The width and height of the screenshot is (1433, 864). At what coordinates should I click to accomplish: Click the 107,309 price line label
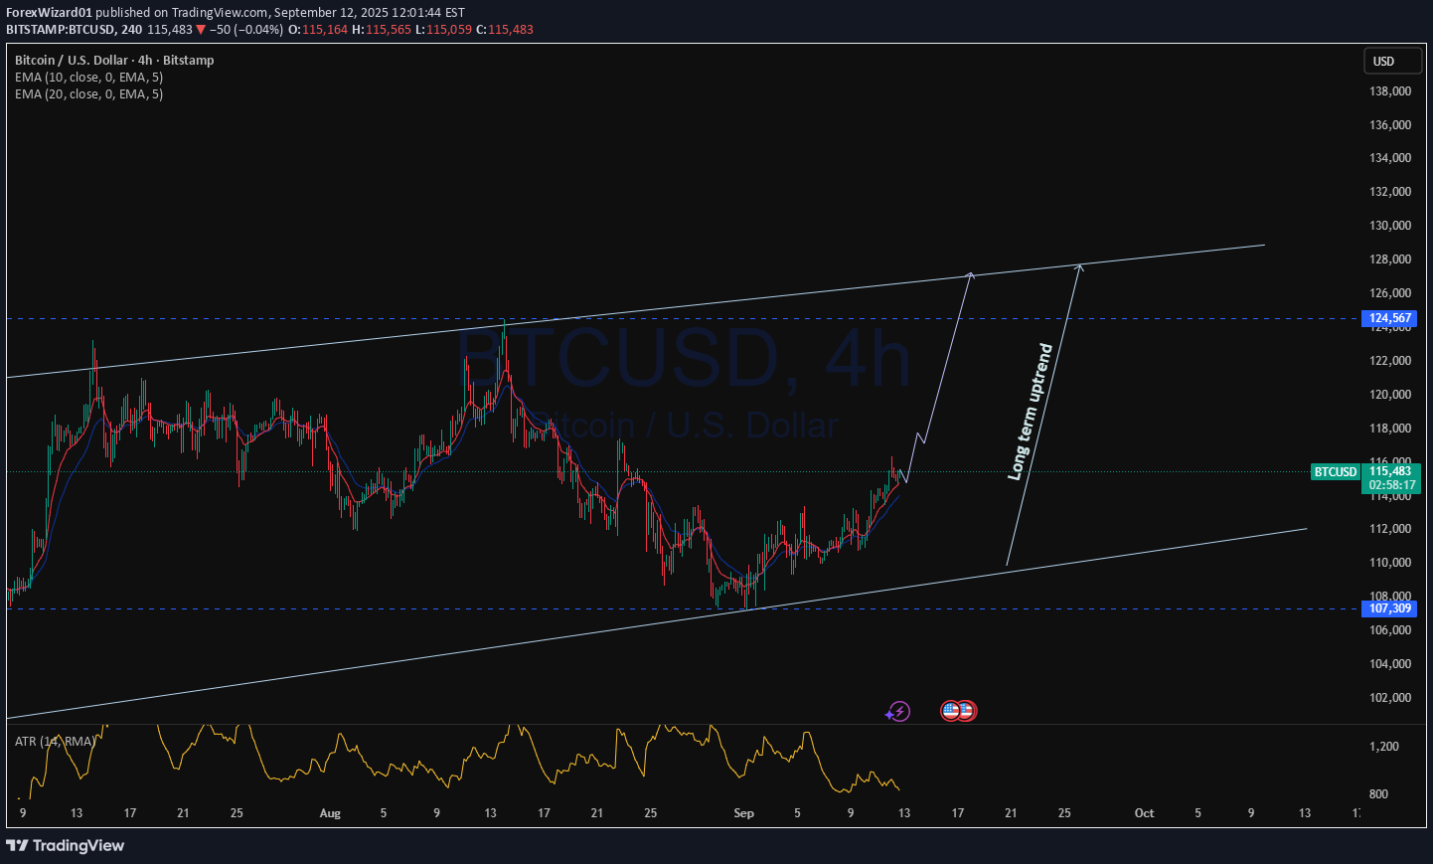(1389, 607)
